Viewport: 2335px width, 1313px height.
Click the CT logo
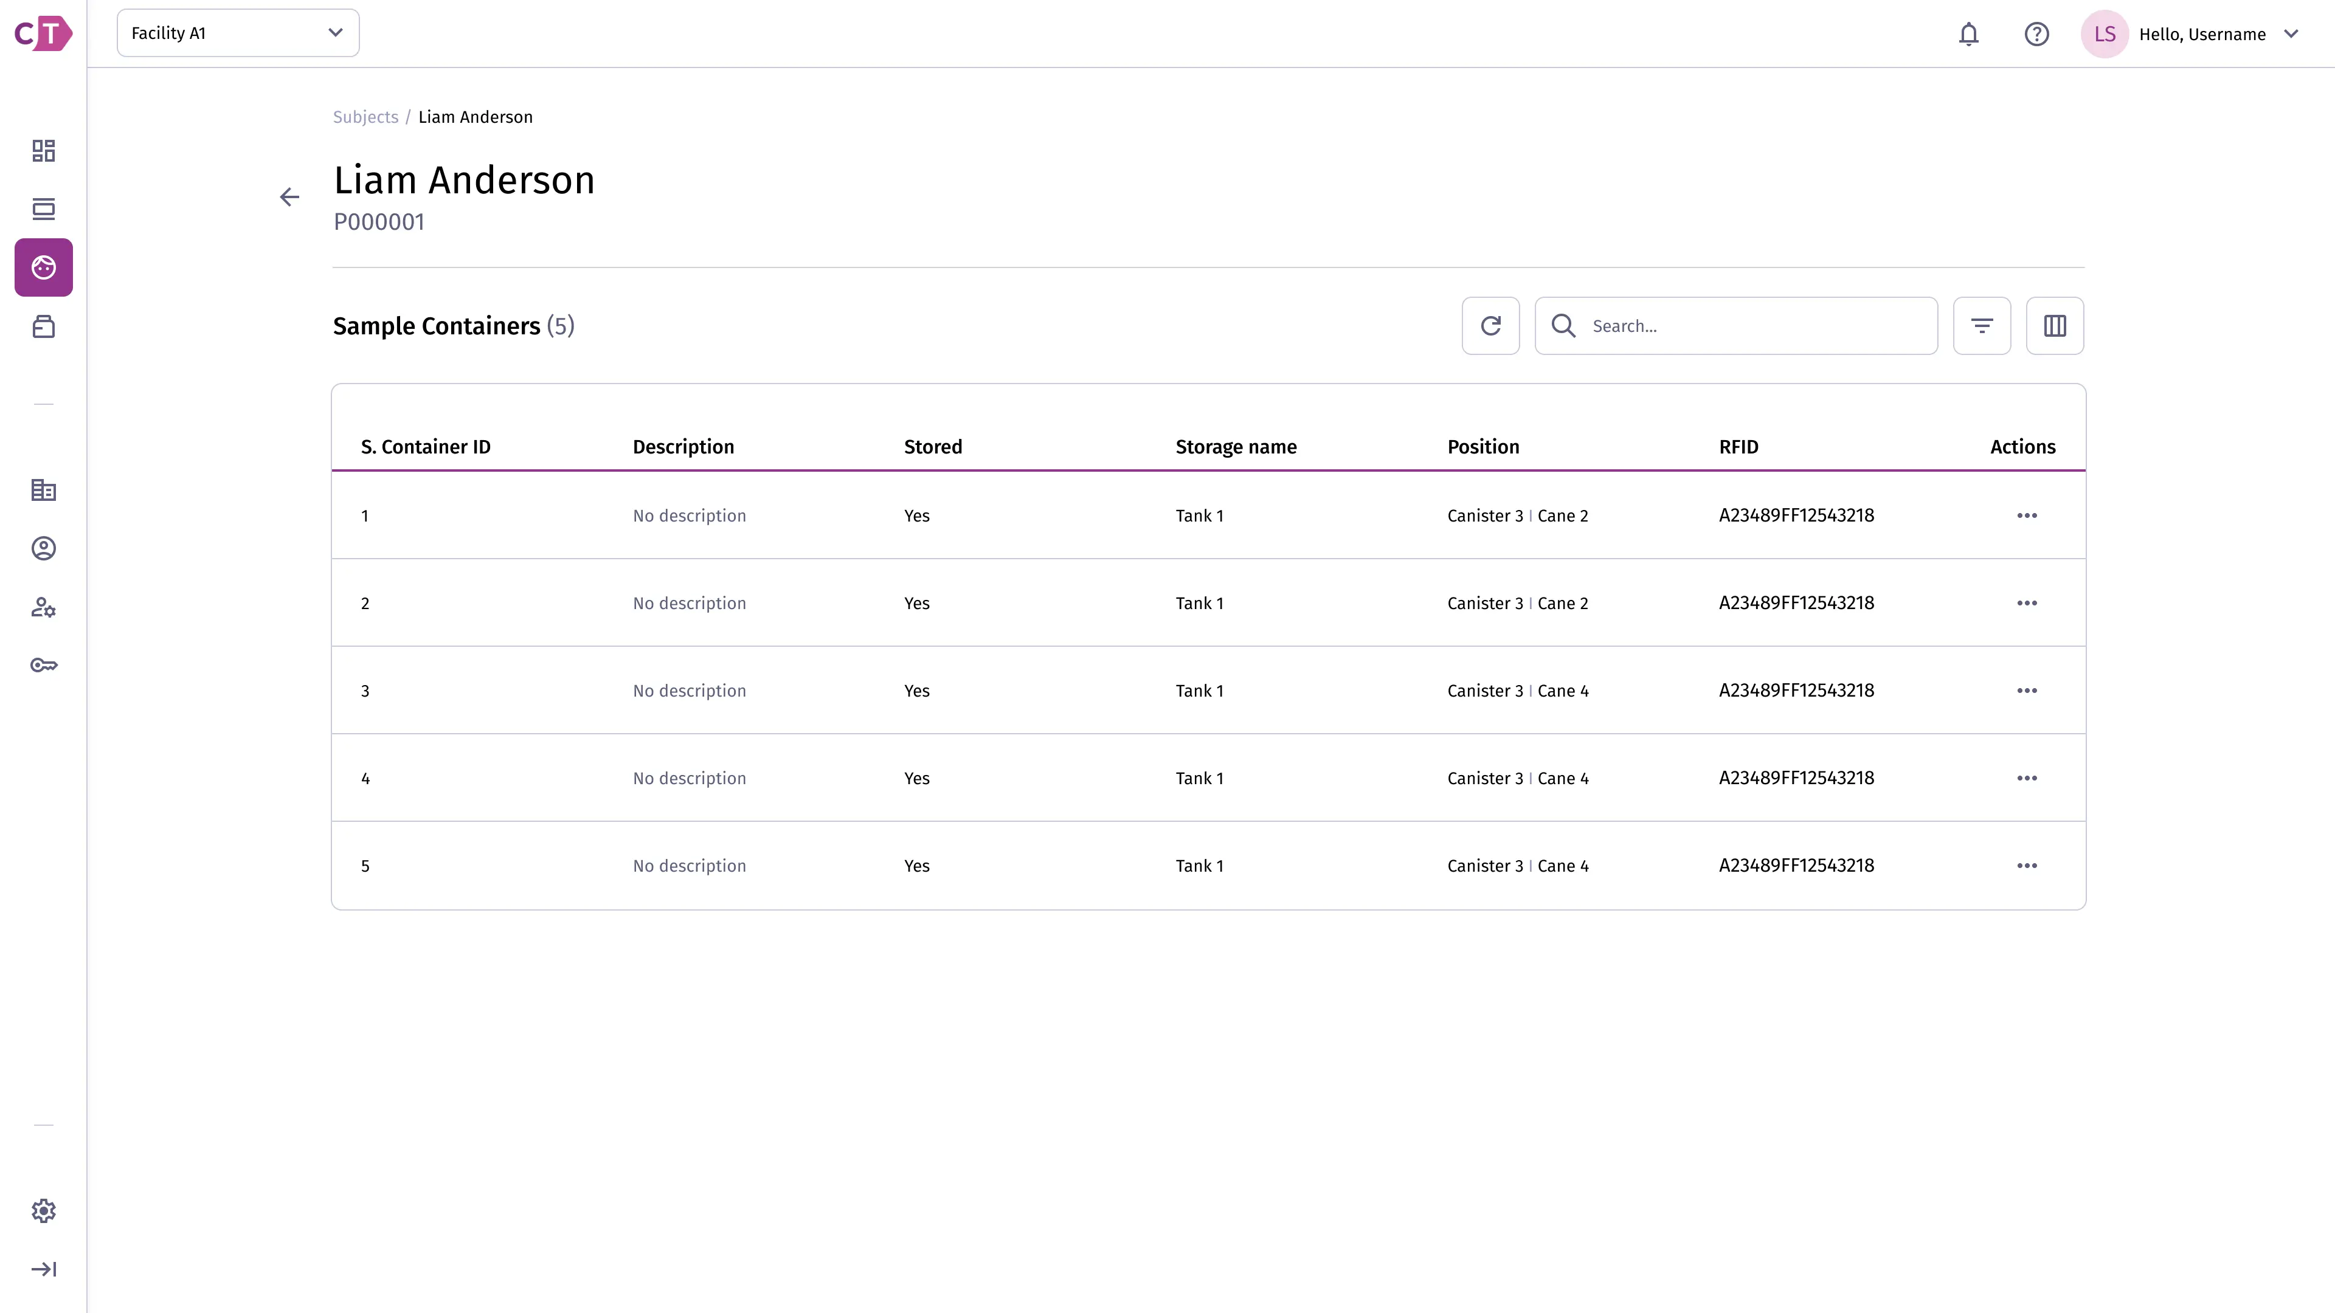click(x=44, y=33)
